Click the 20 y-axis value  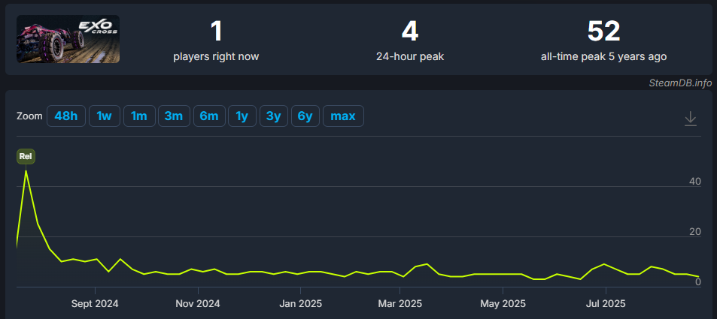(695, 231)
